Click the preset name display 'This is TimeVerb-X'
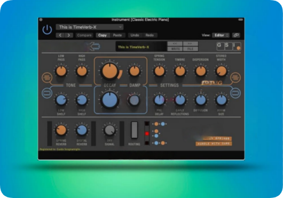283x198 pixels. [141, 47]
